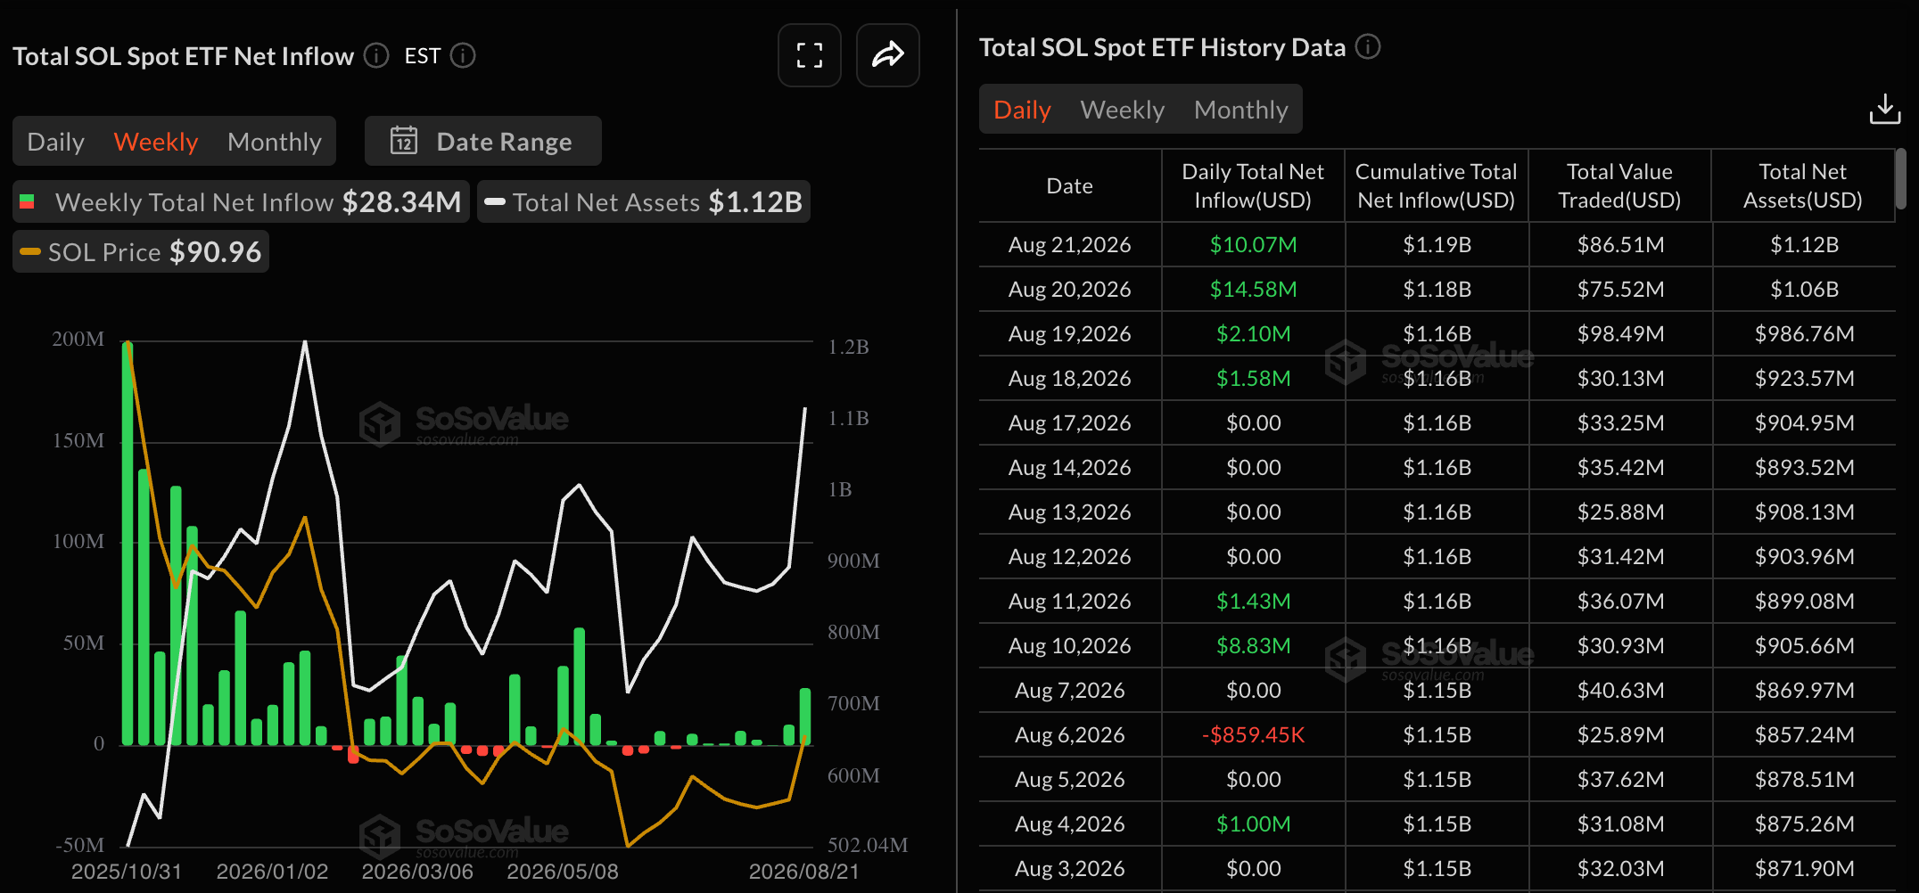Click $98.49M total value traded cell

(1620, 333)
